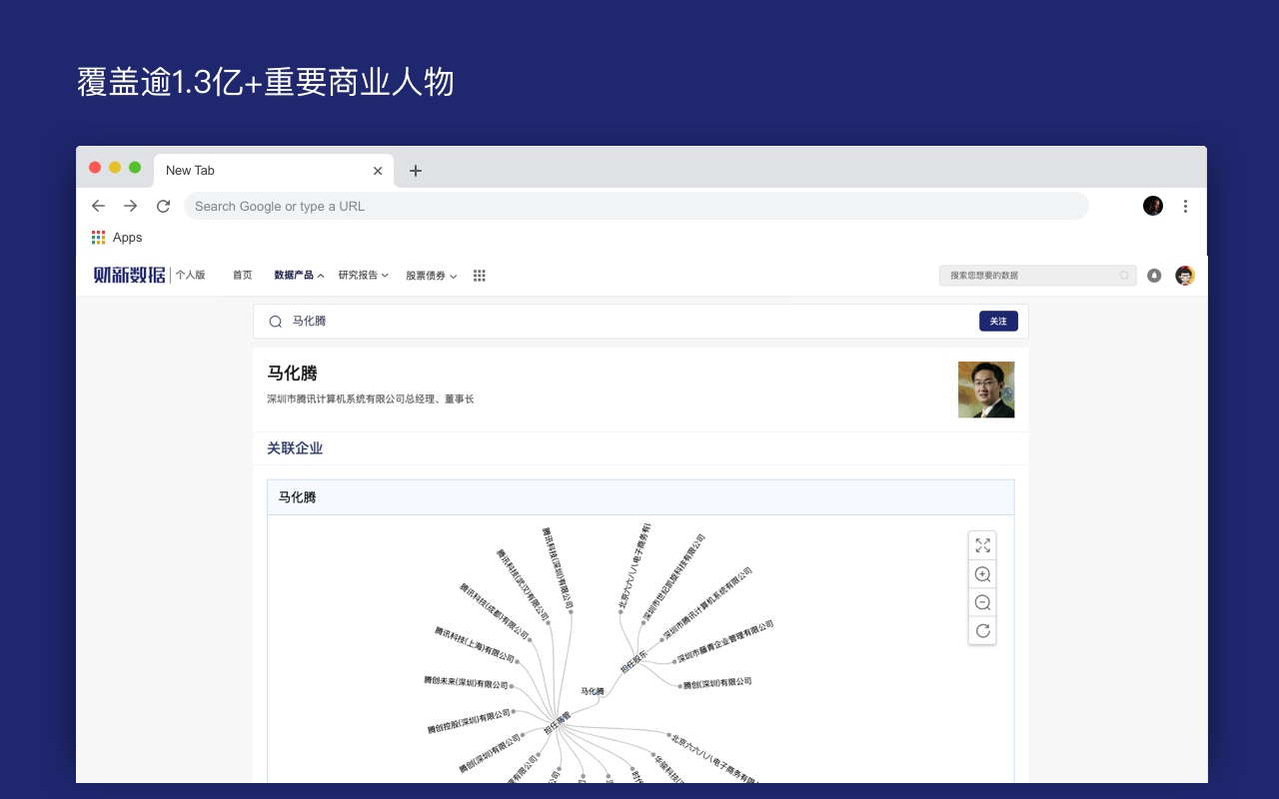This screenshot has height=799, width=1279.
Task: Click the fullscreen icon in graph controls
Action: (x=982, y=545)
